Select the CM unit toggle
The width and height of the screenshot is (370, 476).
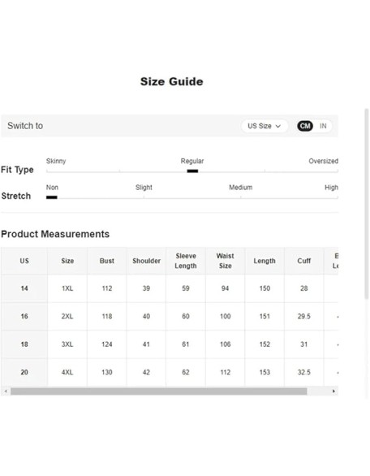305,126
